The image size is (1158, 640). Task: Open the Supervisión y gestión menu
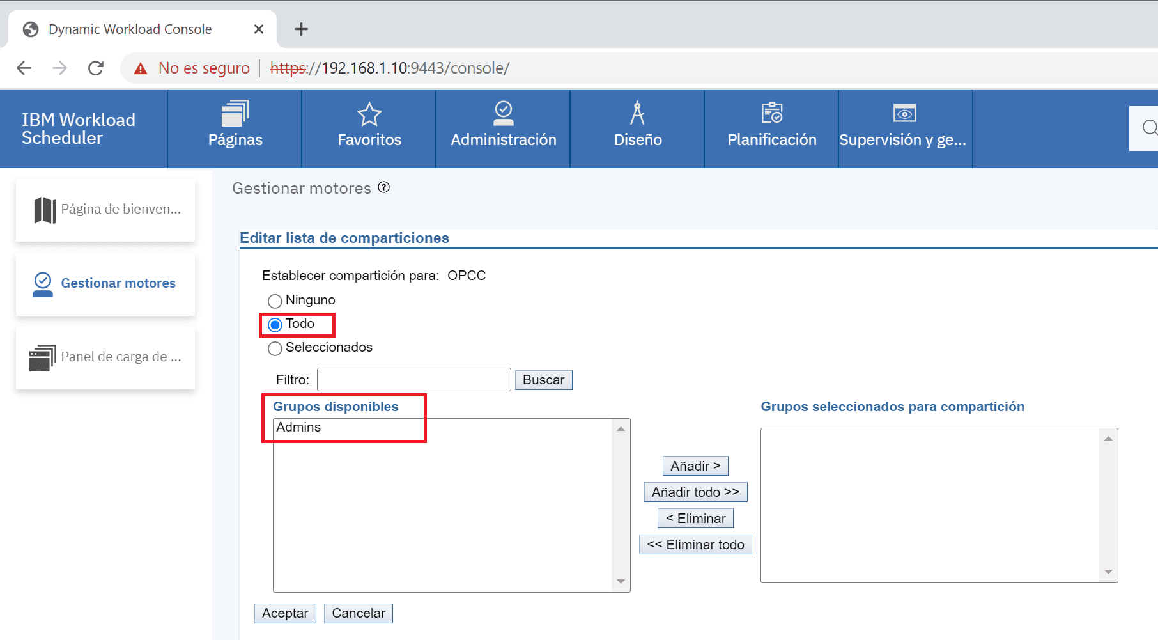(906, 129)
